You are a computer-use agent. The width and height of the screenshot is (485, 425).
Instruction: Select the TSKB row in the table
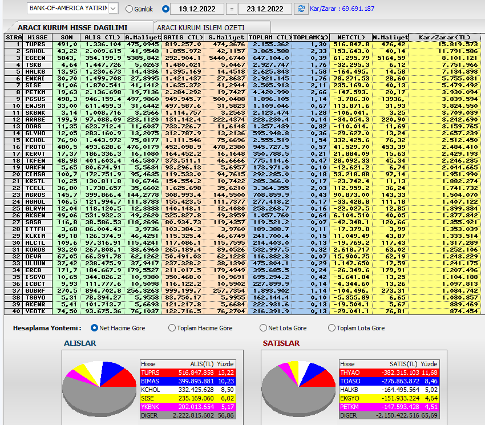242,65
